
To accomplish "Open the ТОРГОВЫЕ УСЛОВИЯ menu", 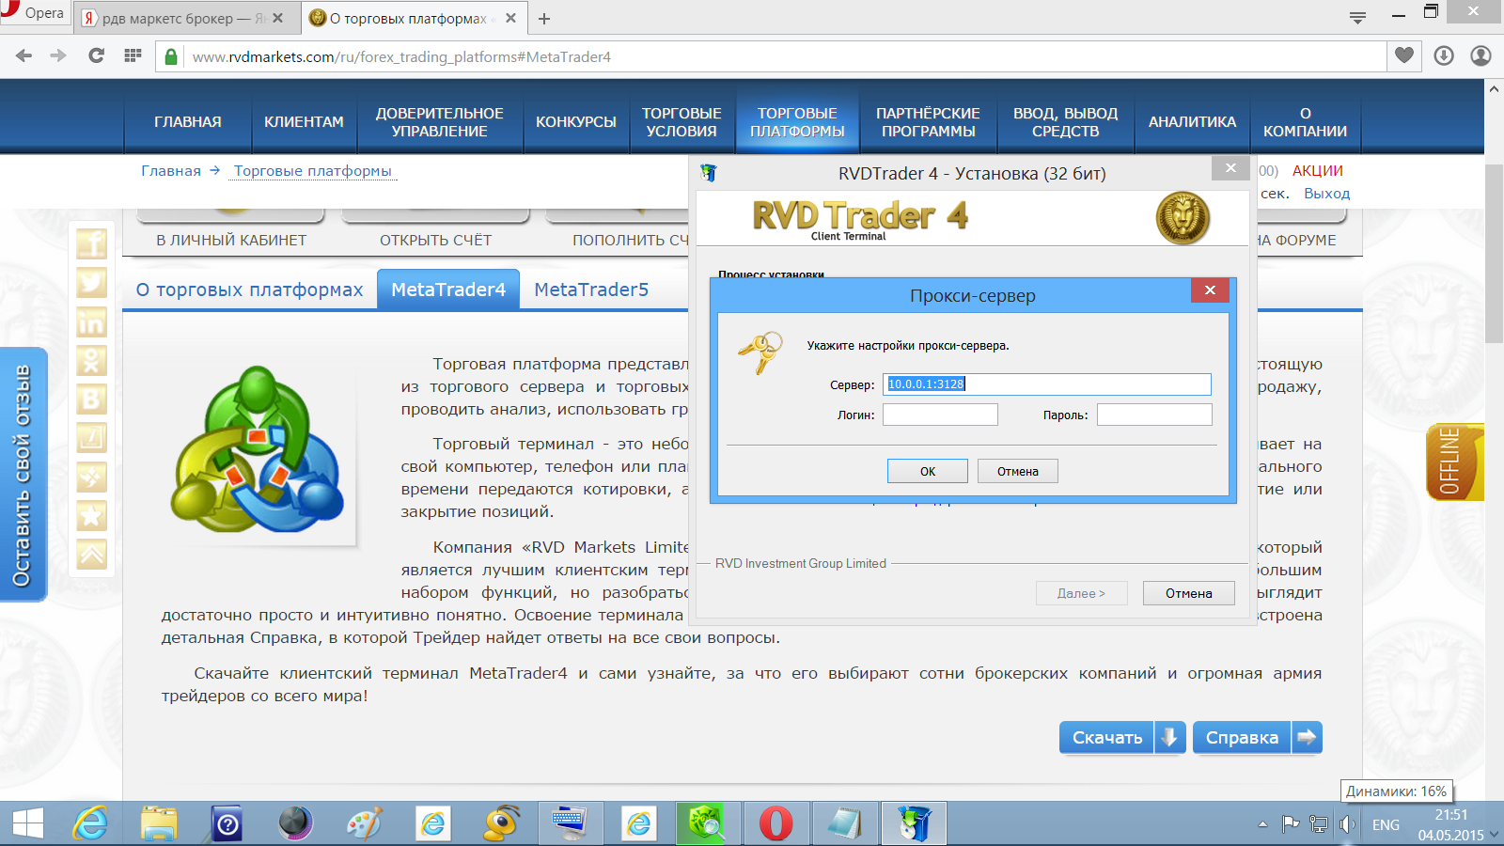I will 681,122.
